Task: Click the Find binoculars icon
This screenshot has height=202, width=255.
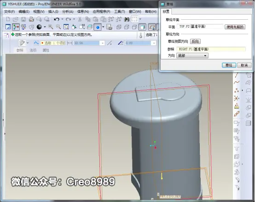Action: [127, 19]
